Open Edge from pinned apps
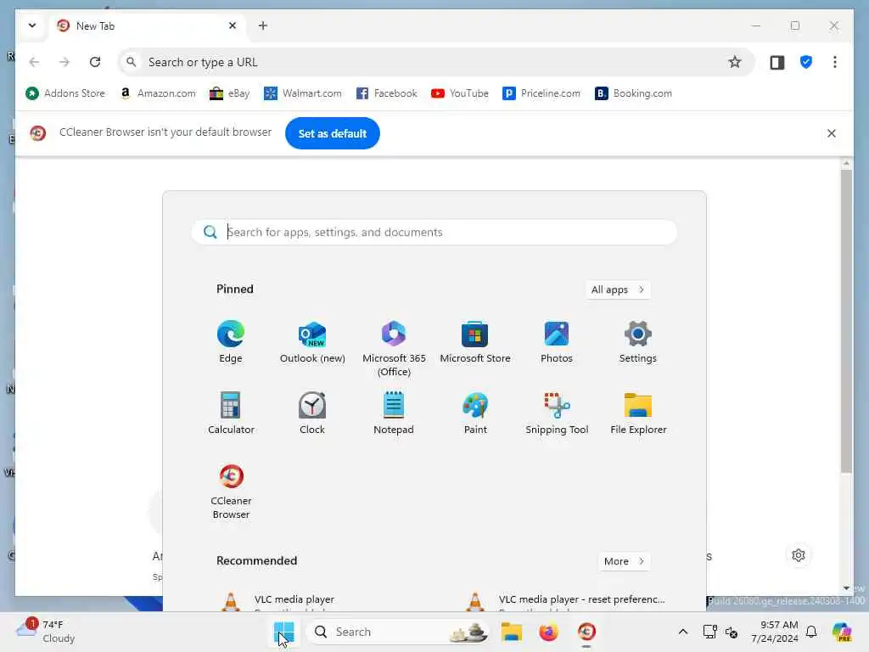 pos(231,342)
